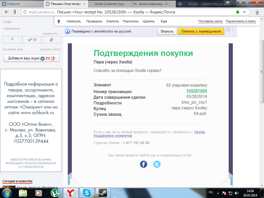
Task: Open Windows Start menu
Action: 6,193
